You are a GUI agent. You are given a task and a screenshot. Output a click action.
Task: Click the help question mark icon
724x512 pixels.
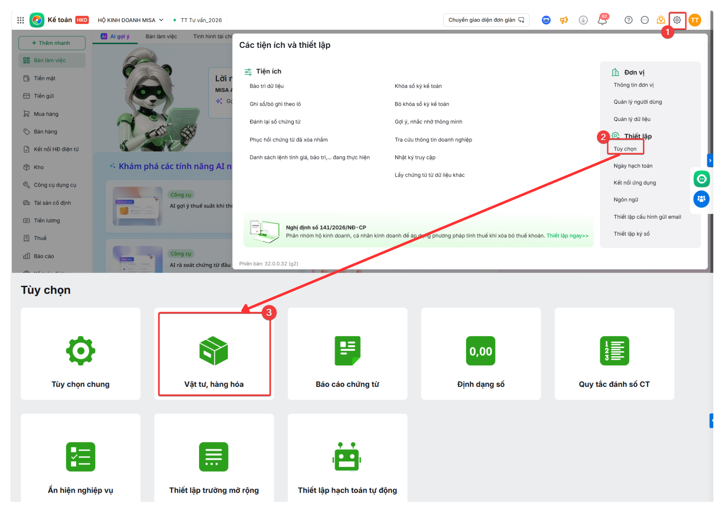[x=628, y=20]
